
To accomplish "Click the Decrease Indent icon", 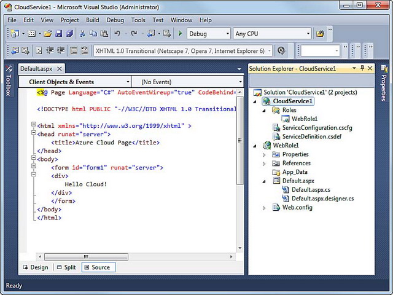I will (x=50, y=50).
